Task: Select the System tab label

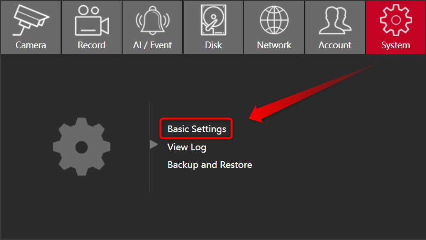Action: (x=395, y=45)
